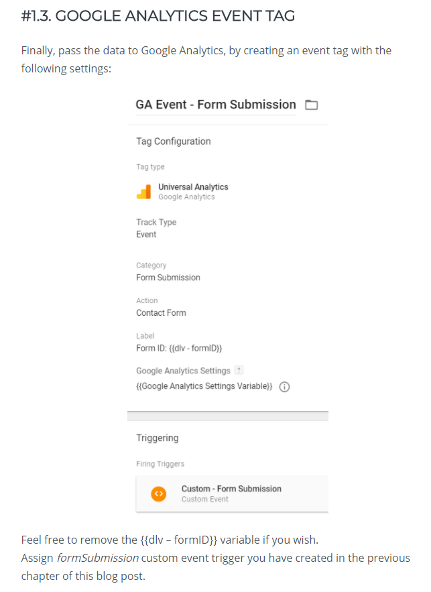431x592 pixels.
Task: Click the Triggering section heading
Action: [x=157, y=438]
